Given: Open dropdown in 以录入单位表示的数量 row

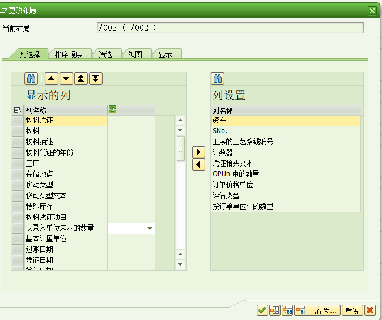Looking at the screenshot, I should [150, 228].
